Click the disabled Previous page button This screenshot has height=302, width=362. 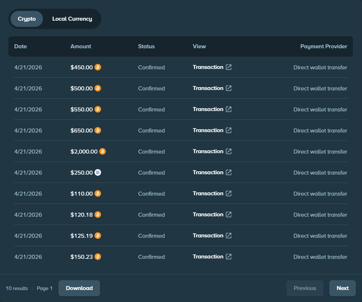click(305, 288)
